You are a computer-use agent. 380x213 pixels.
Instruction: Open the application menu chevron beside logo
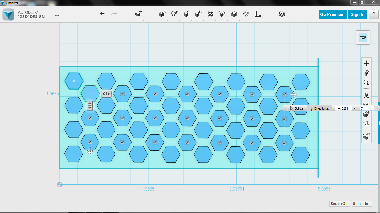click(x=57, y=15)
